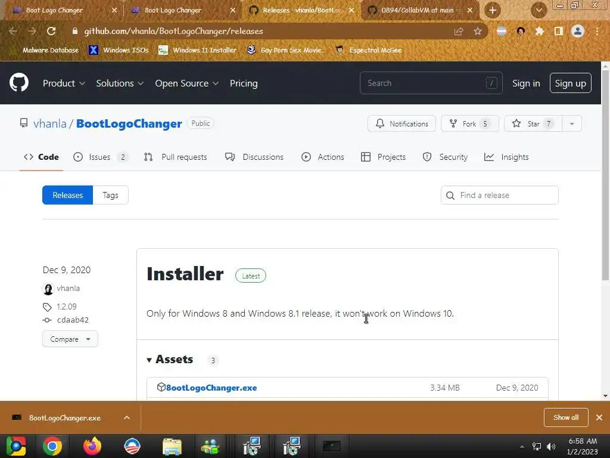Screen dimensions: 610x458
Task: Open the Code tab
Action: pyautogui.click(x=41, y=157)
